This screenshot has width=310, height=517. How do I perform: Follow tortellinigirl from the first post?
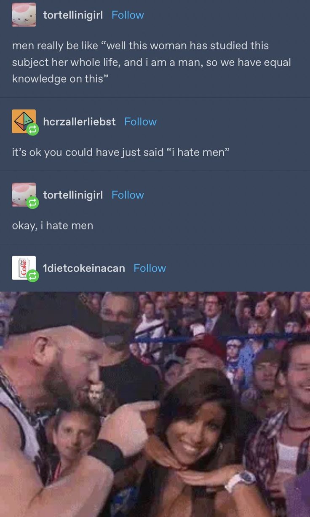(x=128, y=15)
